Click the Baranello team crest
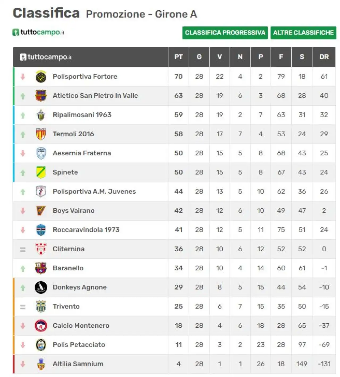340x377 pixels. coord(41,268)
